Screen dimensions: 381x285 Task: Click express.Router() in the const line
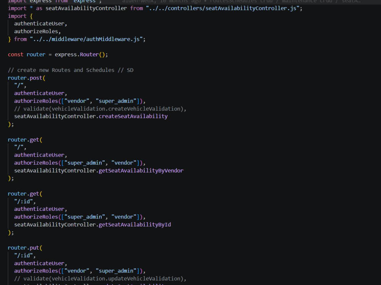(x=80, y=55)
